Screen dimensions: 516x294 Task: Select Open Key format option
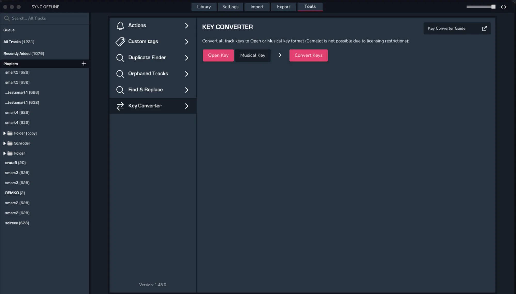click(x=218, y=55)
